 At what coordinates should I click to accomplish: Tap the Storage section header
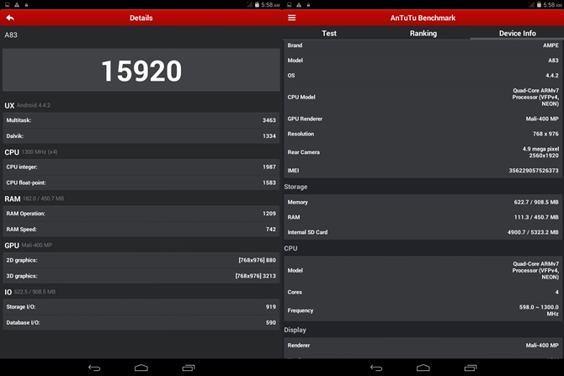(x=295, y=187)
